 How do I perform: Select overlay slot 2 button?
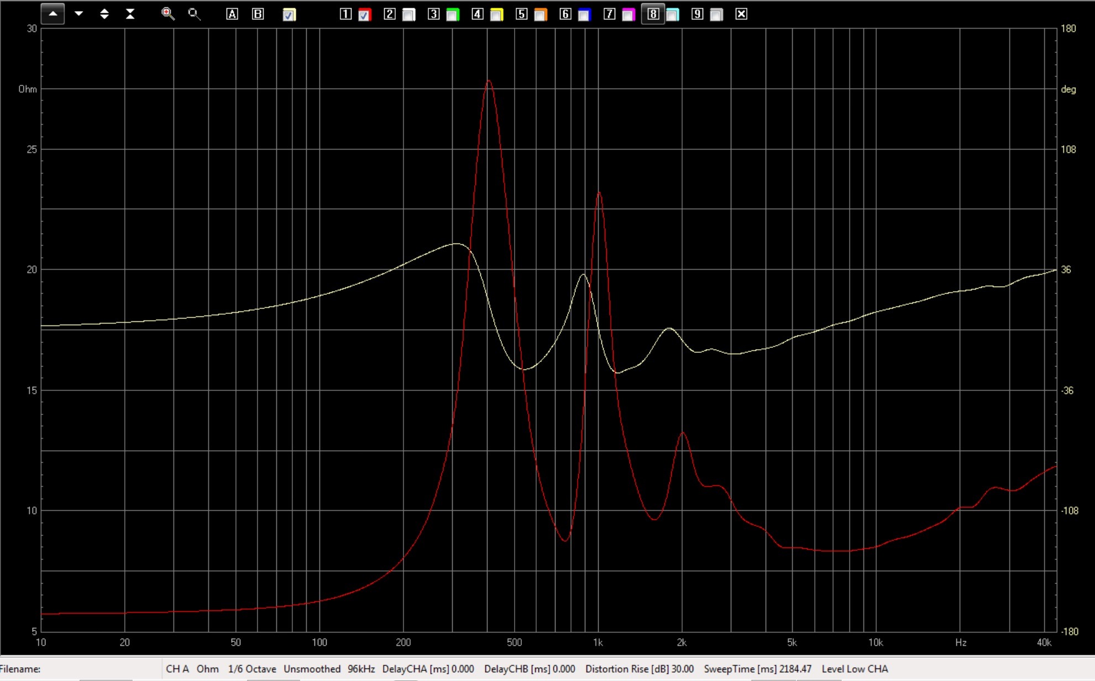390,14
